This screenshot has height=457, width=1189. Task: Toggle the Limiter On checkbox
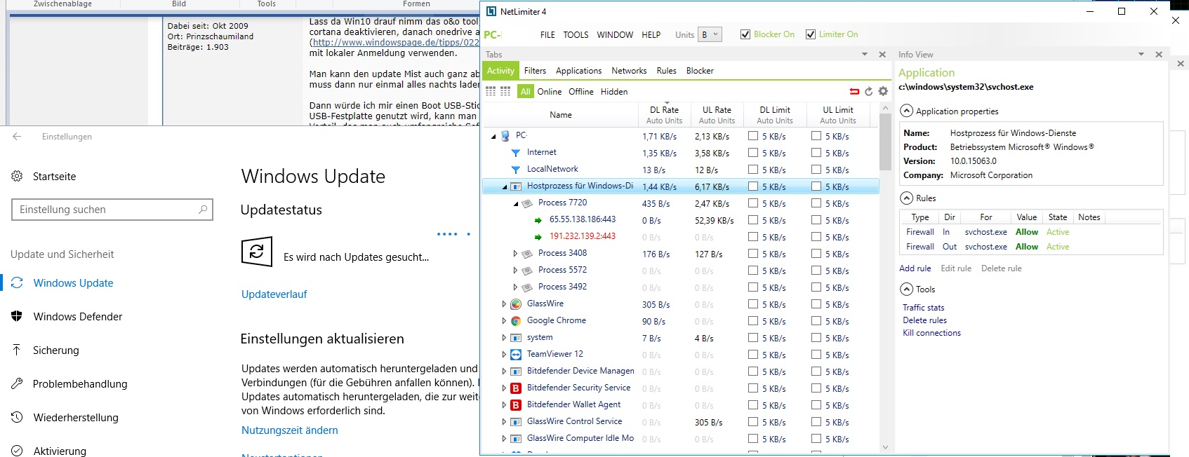pos(811,34)
